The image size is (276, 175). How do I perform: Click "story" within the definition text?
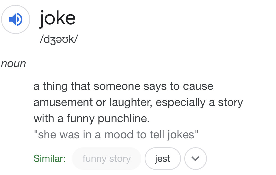(x=229, y=103)
